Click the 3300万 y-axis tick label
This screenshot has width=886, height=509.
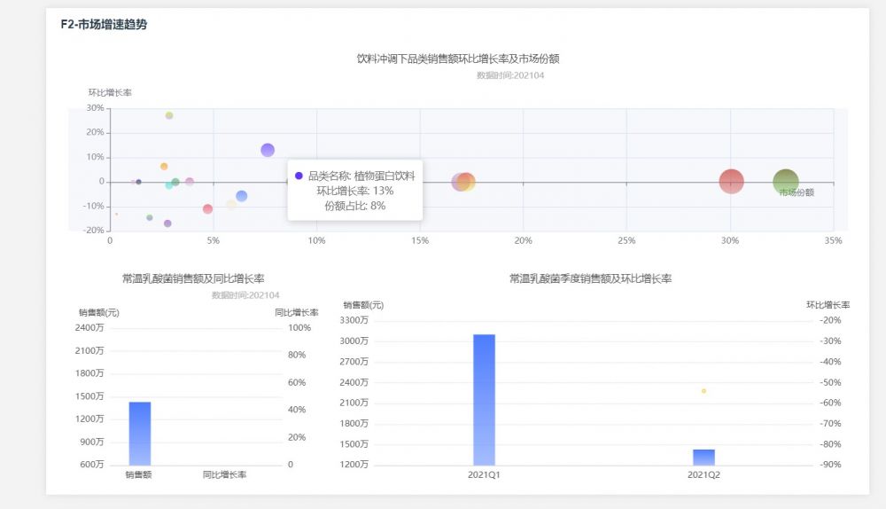tap(354, 320)
